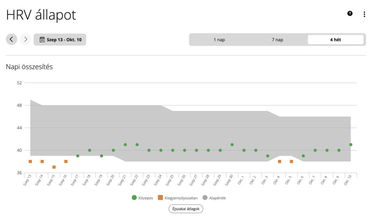Click the Napi összesítés heading
374x218 pixels.
tap(29, 67)
